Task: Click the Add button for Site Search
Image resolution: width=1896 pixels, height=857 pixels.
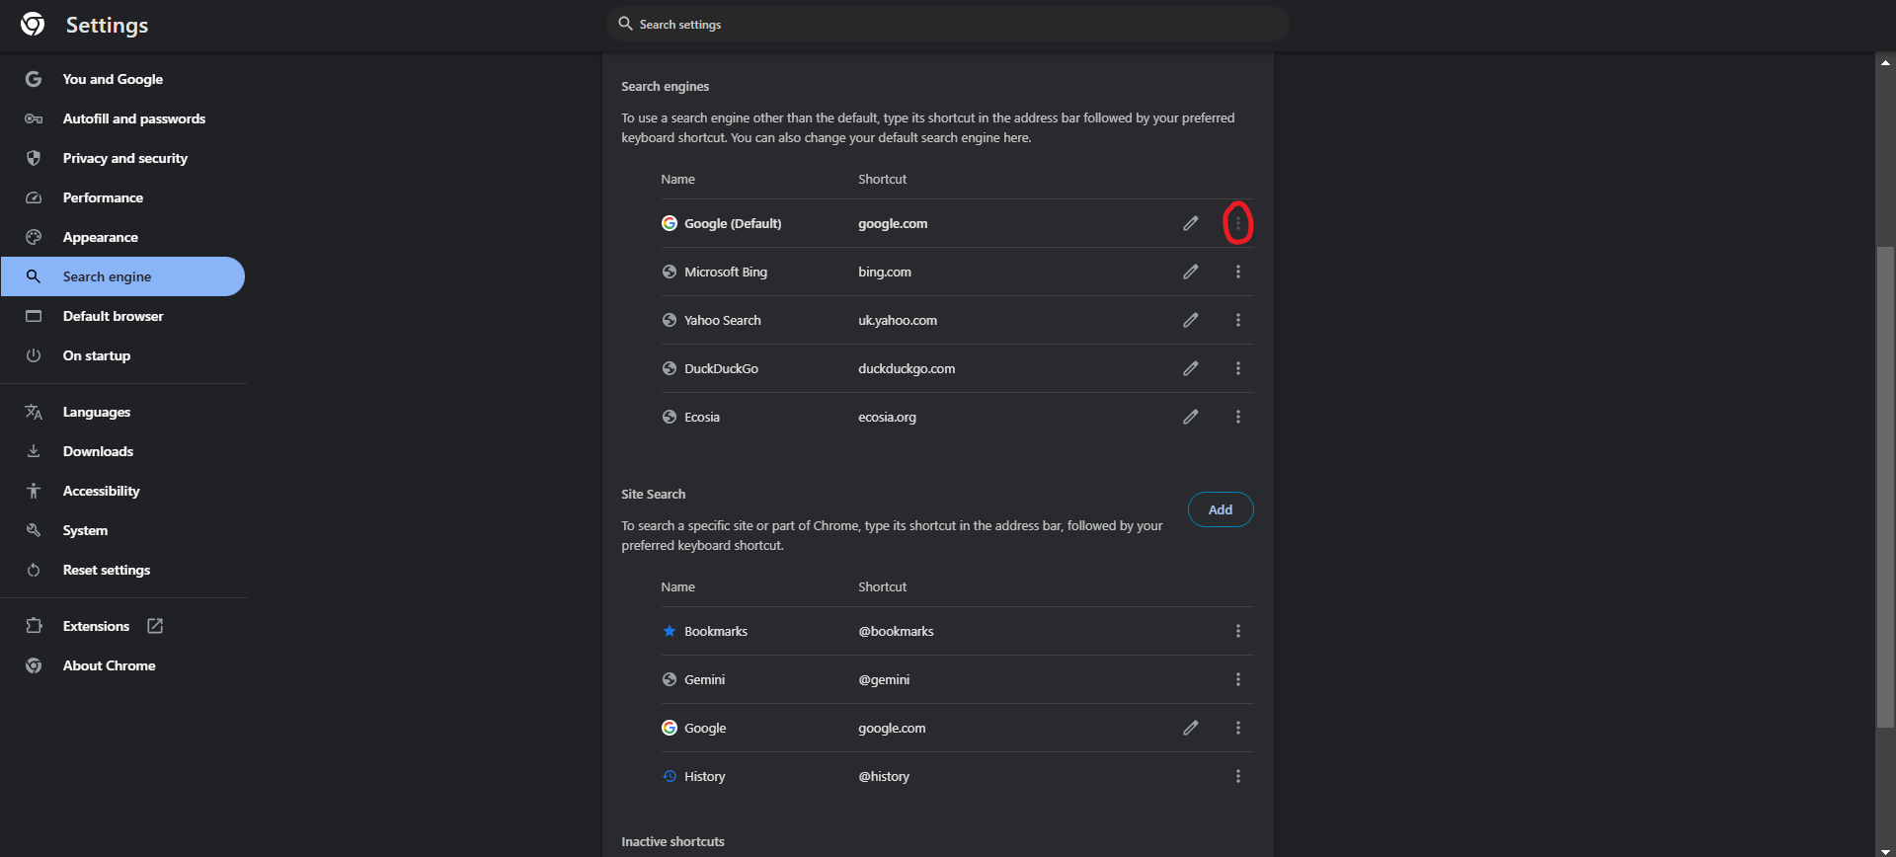Action: pos(1220,509)
